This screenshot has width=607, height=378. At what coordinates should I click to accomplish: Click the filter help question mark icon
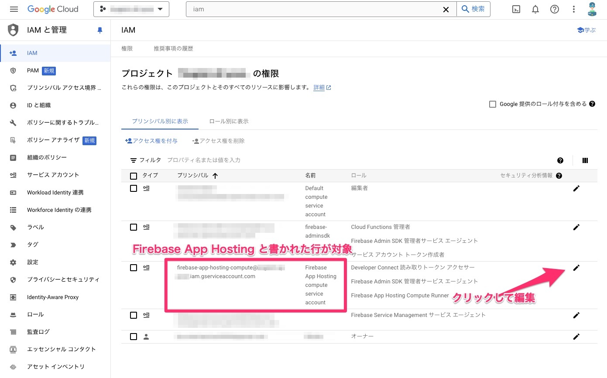coord(560,160)
